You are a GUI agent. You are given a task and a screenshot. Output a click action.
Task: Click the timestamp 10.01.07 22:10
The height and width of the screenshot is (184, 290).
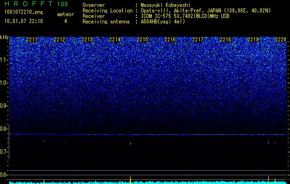(x=24, y=21)
